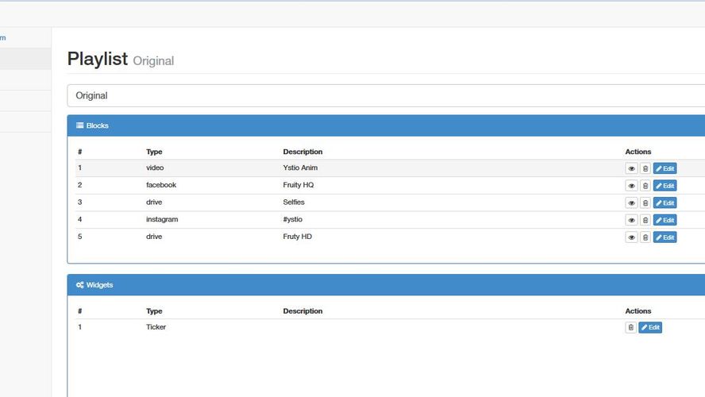This screenshot has width=705, height=397.
Task: Edit the Selfies drive block
Action: [665, 202]
